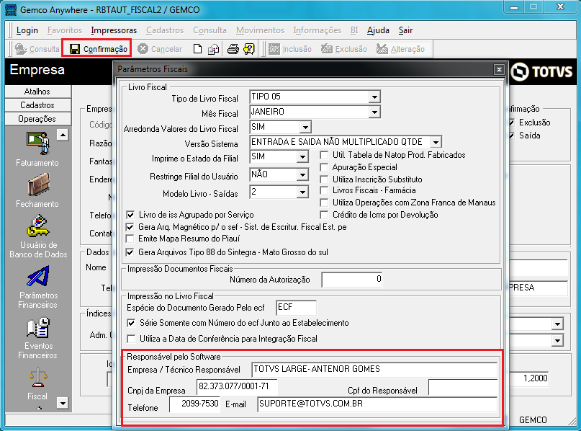Enable Livros Fiscais - Farmácia checkbox

coord(324,191)
